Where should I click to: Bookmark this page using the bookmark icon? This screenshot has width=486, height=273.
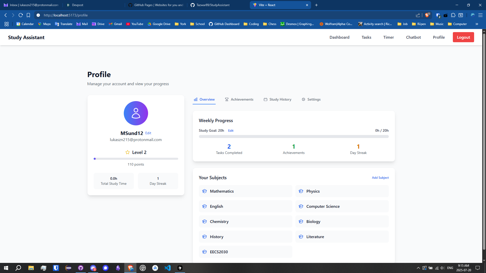click(x=28, y=15)
